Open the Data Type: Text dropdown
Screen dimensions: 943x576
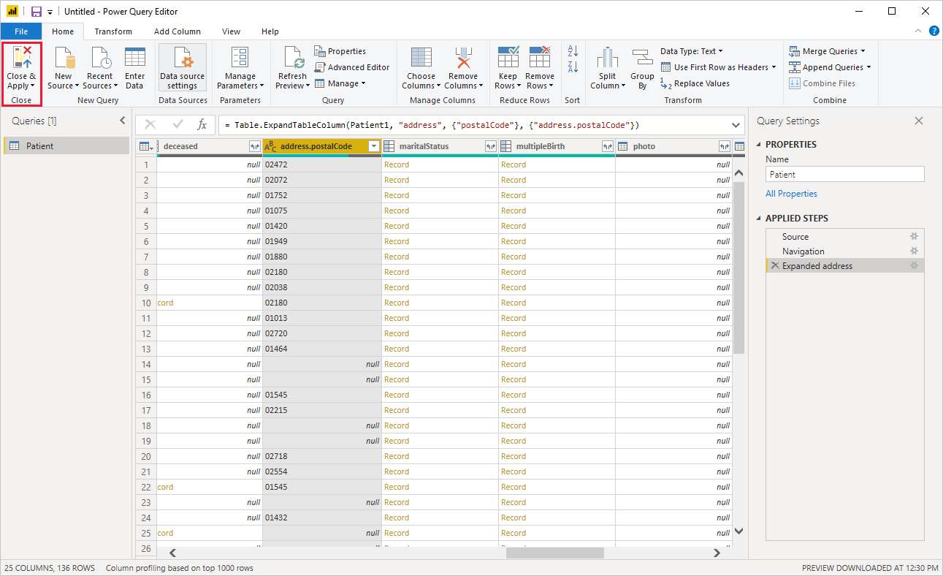click(x=691, y=51)
